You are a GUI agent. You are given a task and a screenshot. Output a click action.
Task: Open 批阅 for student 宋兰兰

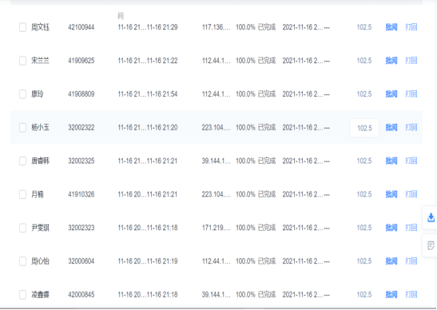391,61
